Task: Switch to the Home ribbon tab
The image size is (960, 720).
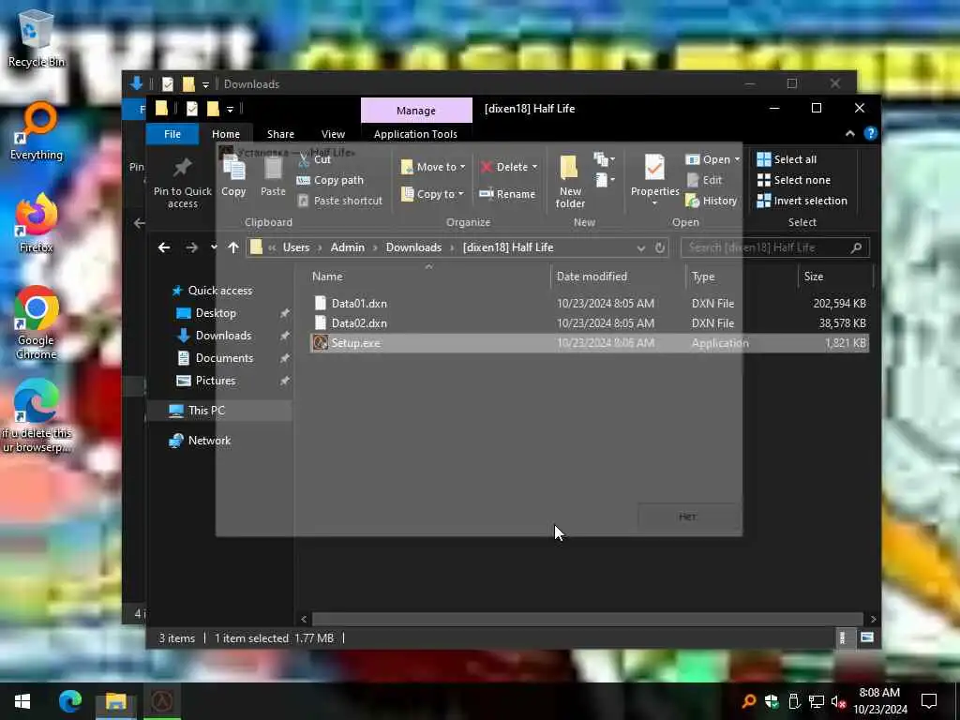Action: tap(226, 134)
